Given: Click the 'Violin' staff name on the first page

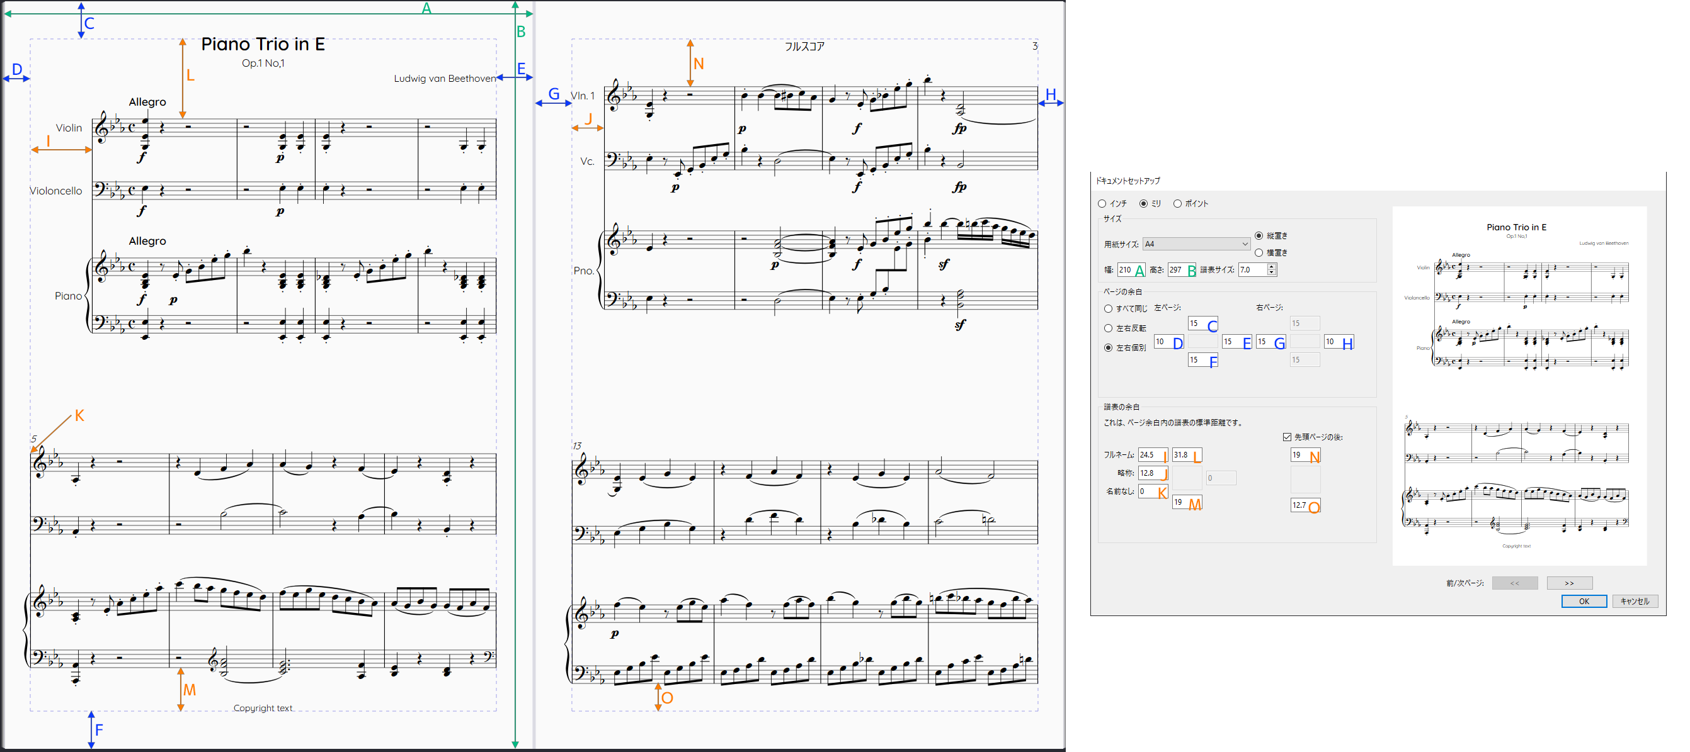Looking at the screenshot, I should point(69,128).
